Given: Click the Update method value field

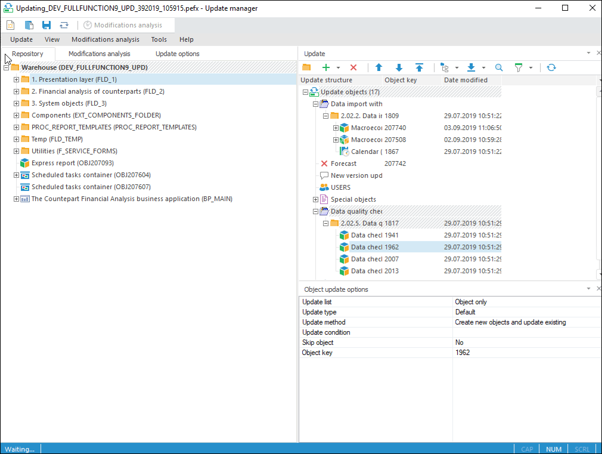Looking at the screenshot, I should click(526, 322).
